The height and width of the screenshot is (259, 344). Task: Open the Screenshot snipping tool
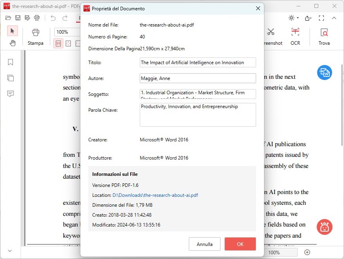[x=272, y=36]
